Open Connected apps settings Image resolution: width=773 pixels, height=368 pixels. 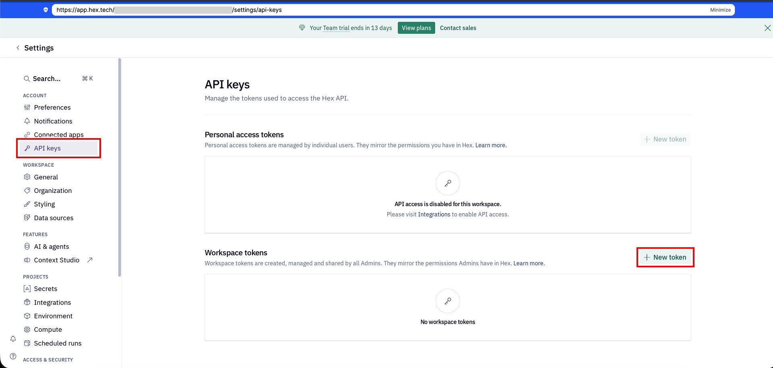coord(59,134)
